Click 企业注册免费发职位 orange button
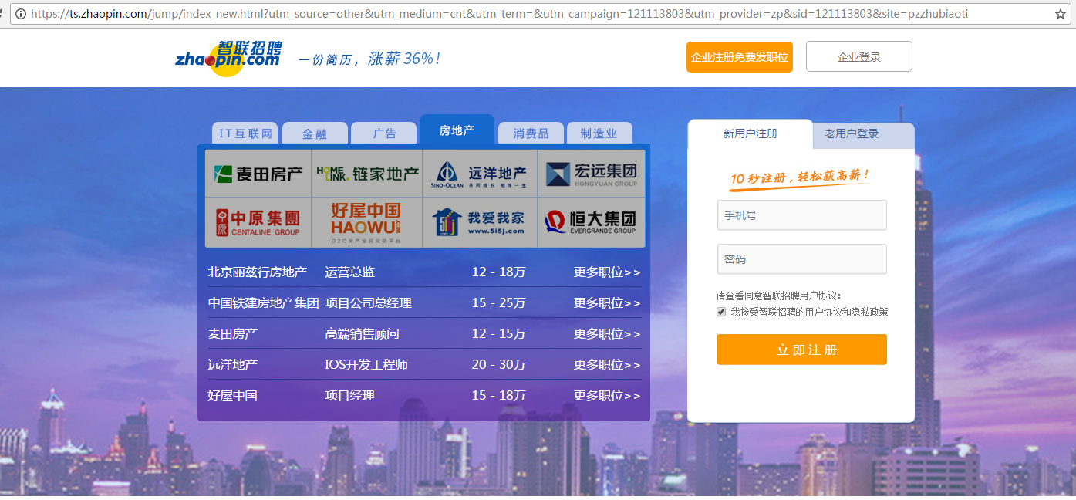Image resolution: width=1076 pixels, height=500 pixels. click(x=740, y=57)
